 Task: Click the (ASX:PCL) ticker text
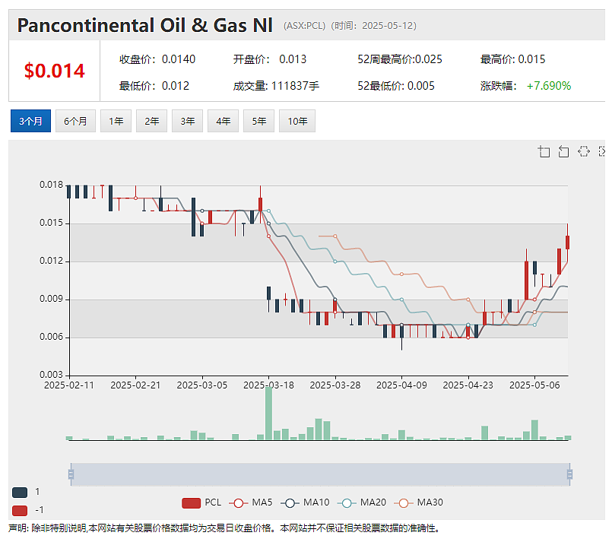pos(304,26)
